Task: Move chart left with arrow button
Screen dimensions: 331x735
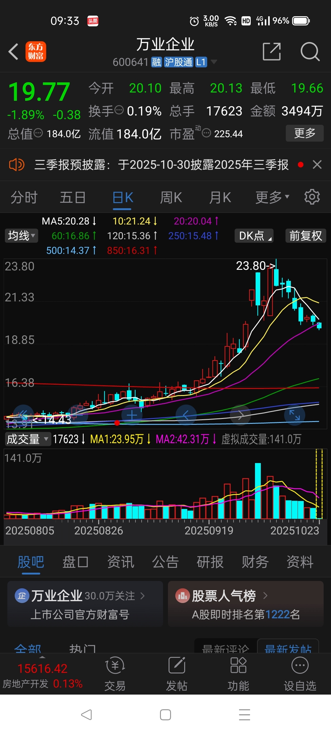Action: (186, 415)
